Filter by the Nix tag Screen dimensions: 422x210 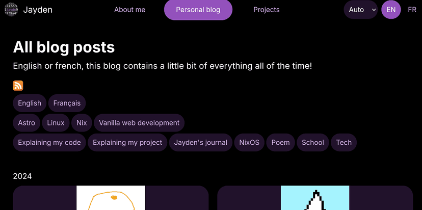pyautogui.click(x=82, y=123)
